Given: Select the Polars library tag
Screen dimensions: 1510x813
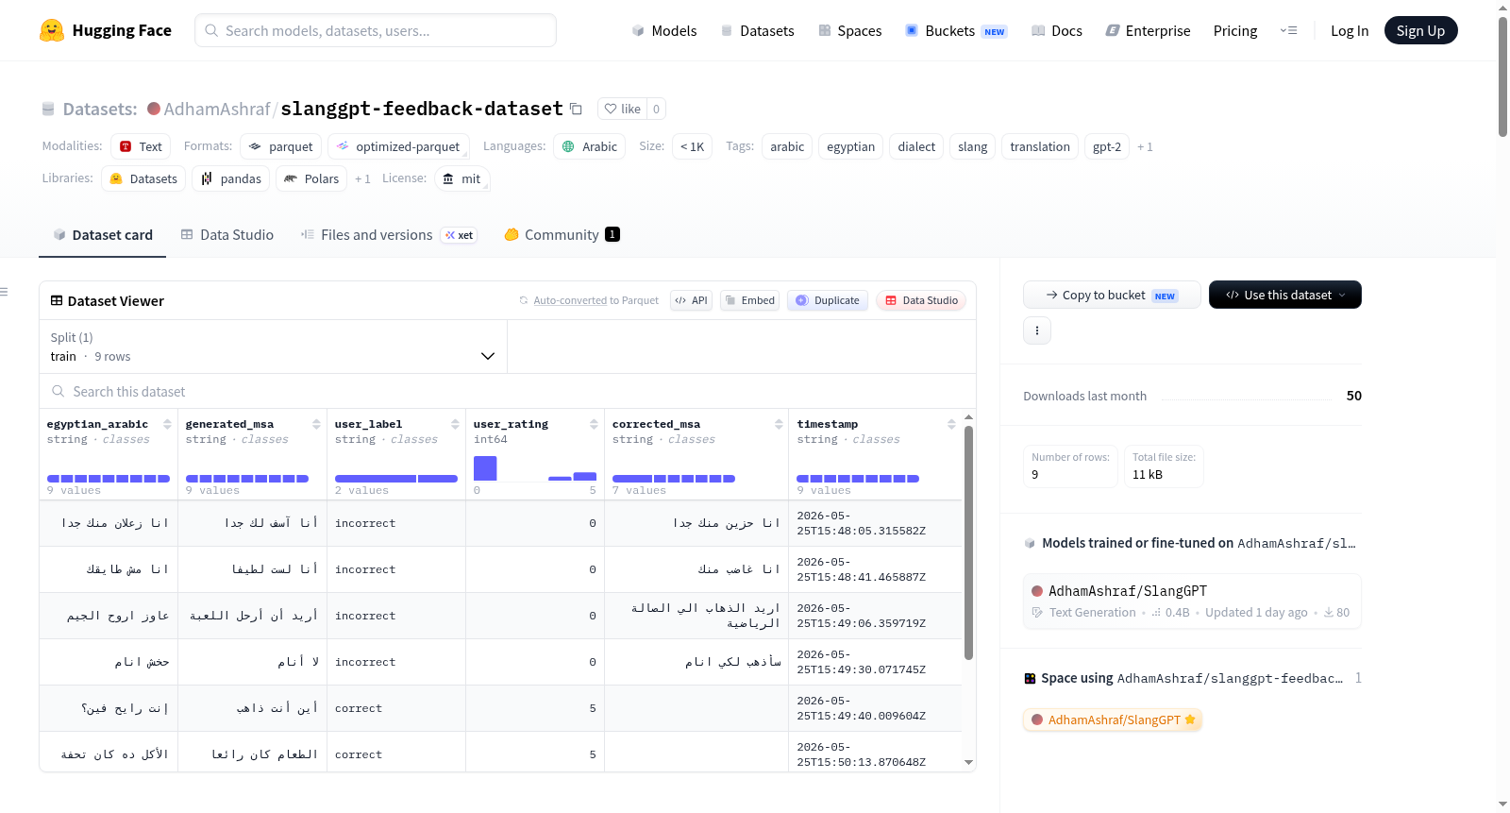Looking at the screenshot, I should pos(311,178).
